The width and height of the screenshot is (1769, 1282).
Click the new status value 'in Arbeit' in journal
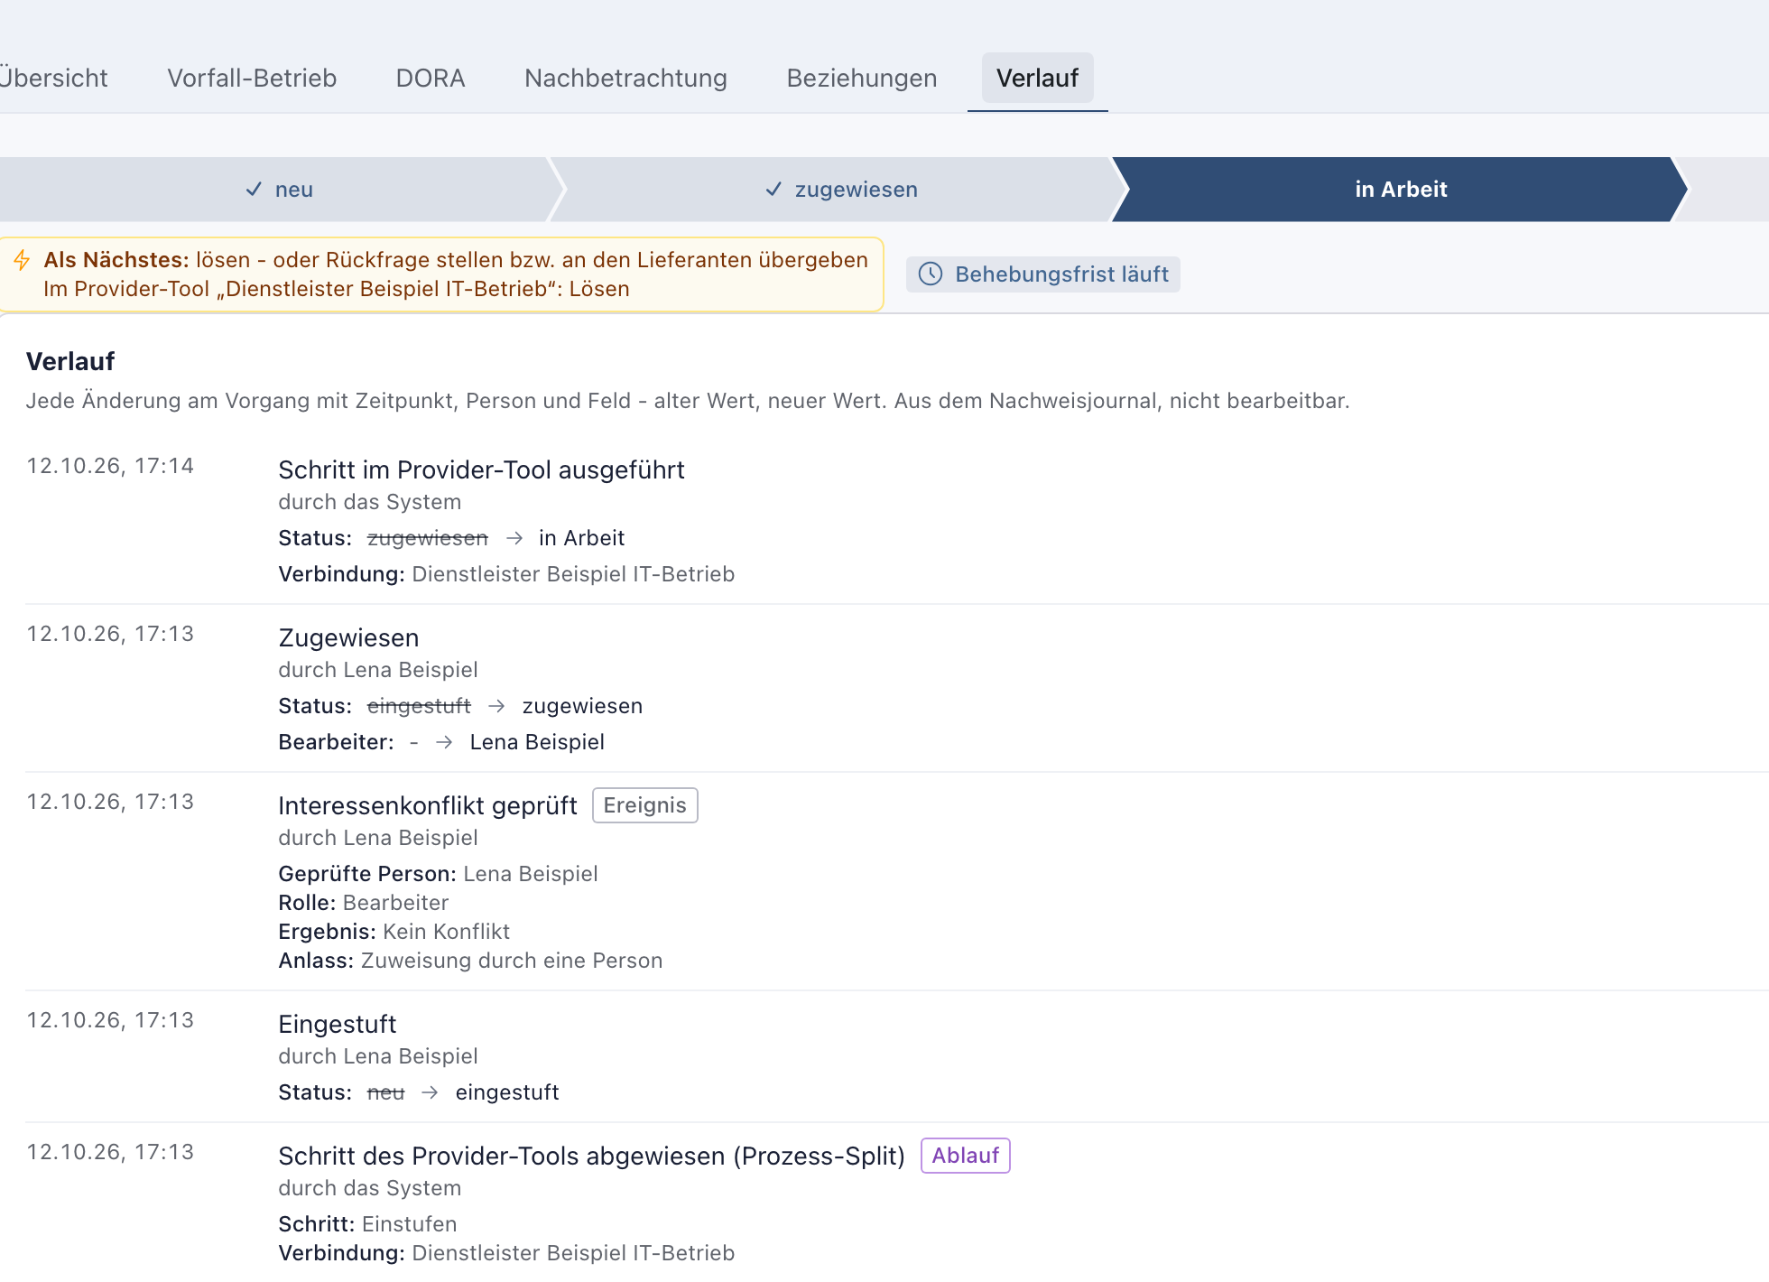coord(582,538)
